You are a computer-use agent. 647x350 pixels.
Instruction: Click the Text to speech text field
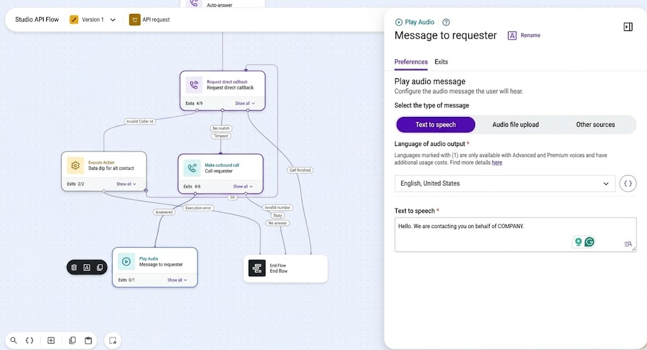tap(516, 235)
